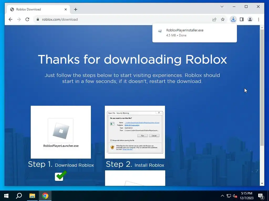Click the vertical scrollbar thumb

pyautogui.click(x=262, y=88)
